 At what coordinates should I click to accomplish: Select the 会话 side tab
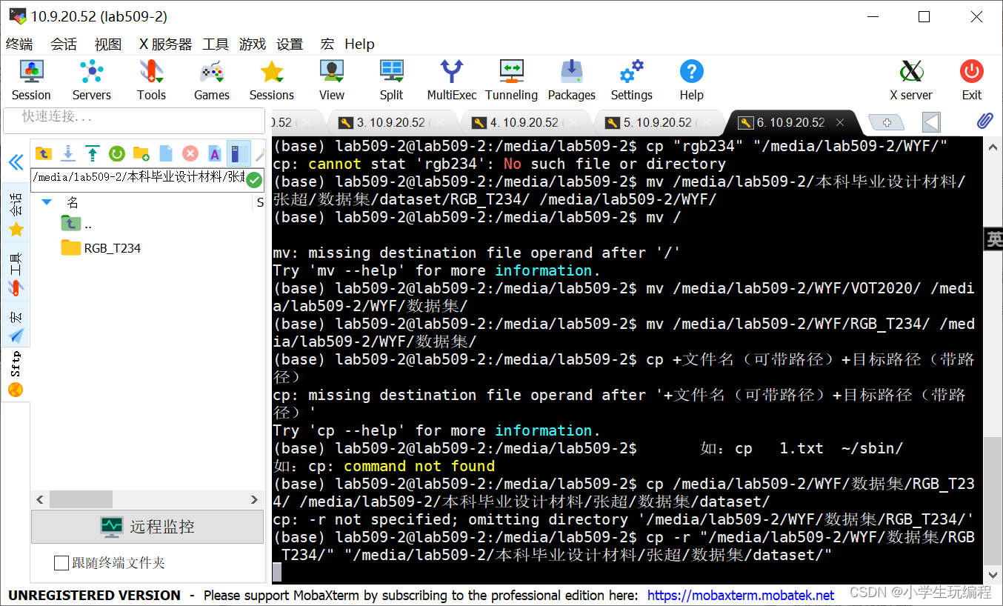point(16,213)
